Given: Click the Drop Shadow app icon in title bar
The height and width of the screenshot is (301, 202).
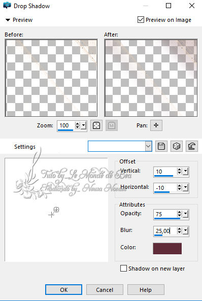Looking at the screenshot, I should [7, 6].
